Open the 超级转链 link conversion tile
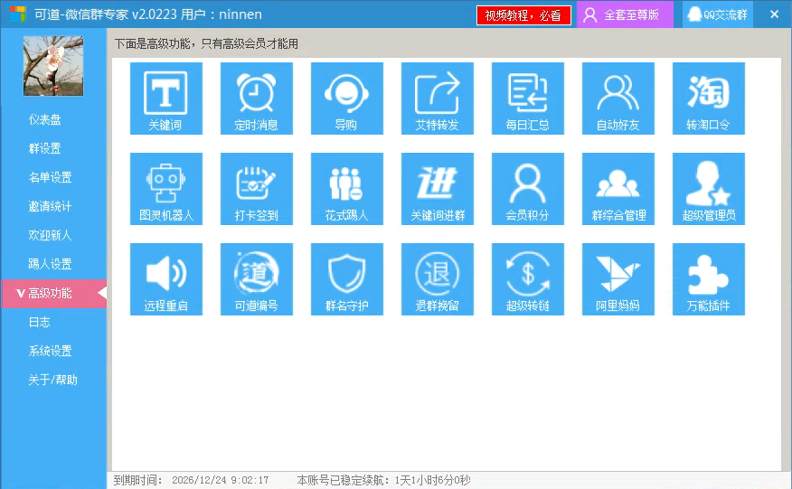792x489 pixels. tap(527, 278)
